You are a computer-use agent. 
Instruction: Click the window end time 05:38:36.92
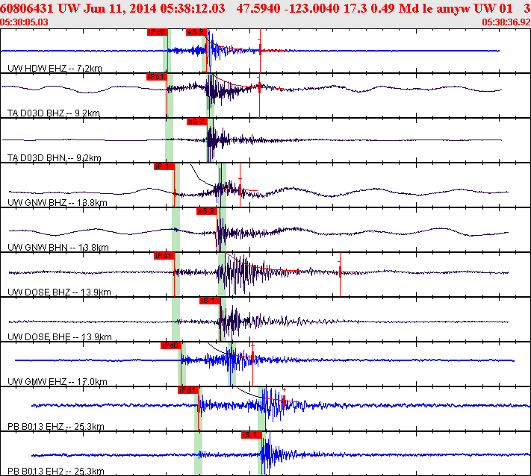(506, 22)
